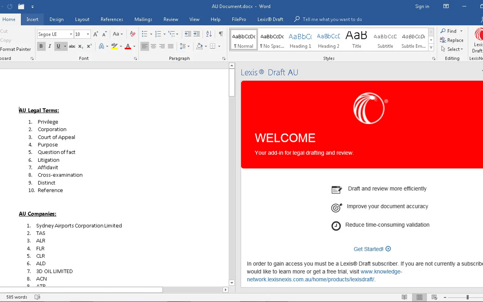Toggle Underline formatting
Screen dimensions: 483x302
click(58, 46)
